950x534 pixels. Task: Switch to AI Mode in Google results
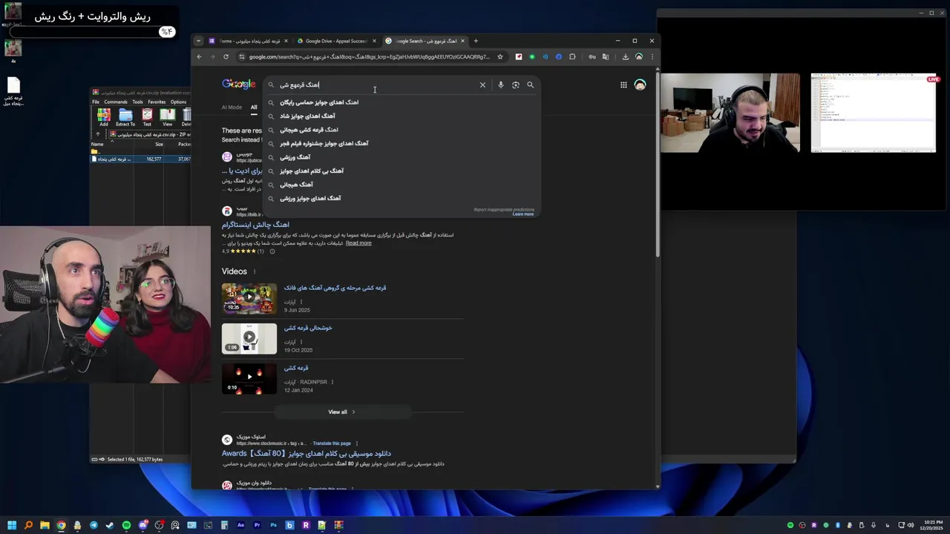(x=232, y=108)
